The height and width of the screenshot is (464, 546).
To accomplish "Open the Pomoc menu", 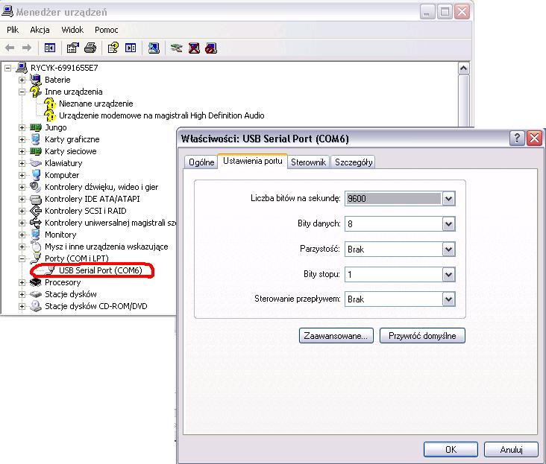I will tap(106, 30).
